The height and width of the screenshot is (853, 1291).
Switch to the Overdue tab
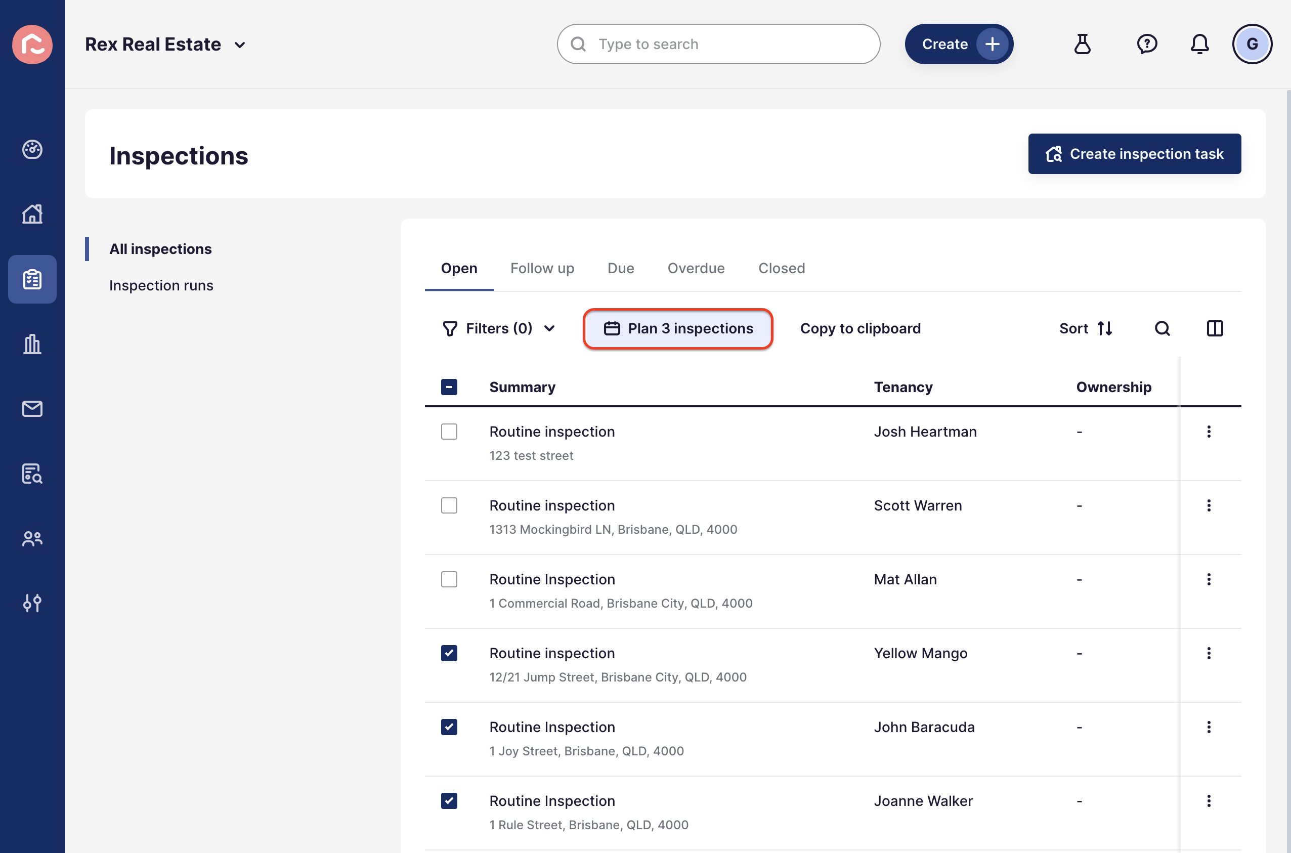(x=696, y=268)
